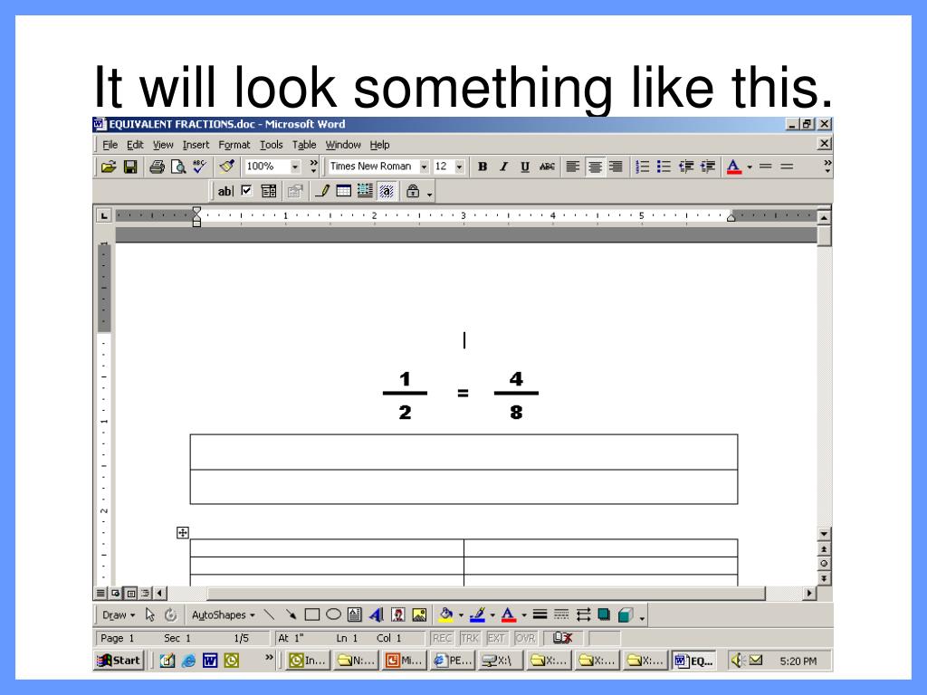Open the File menu

110,145
